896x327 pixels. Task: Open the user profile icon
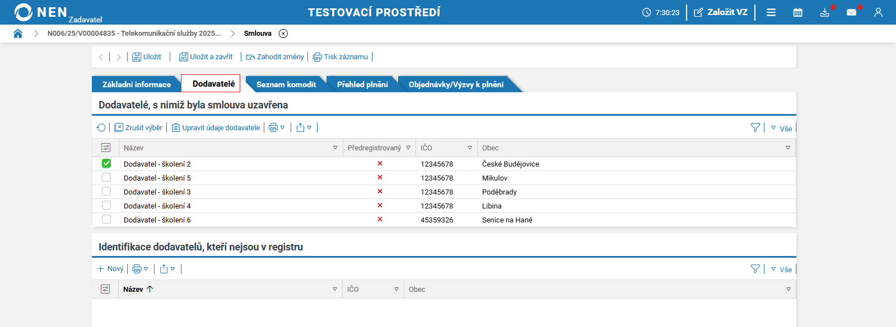pos(878,12)
